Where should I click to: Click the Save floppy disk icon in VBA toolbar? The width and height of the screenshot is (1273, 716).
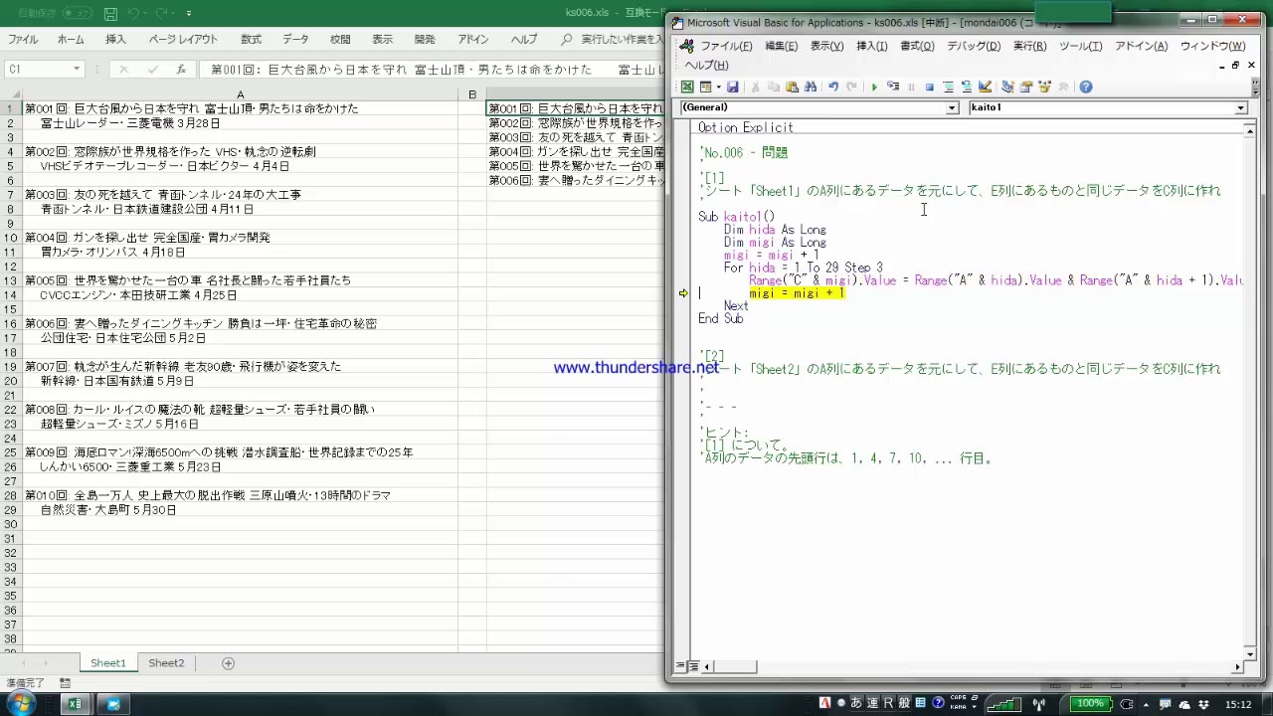[x=733, y=88]
